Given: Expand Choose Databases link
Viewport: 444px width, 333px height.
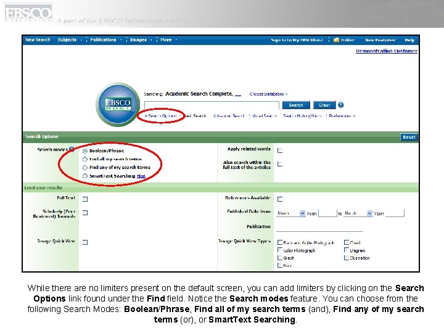Looking at the screenshot, I should pyautogui.click(x=268, y=94).
